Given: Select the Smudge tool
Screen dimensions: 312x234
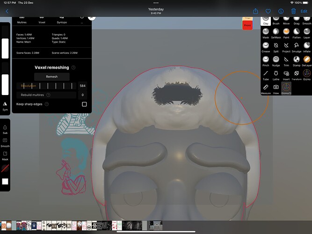Looking at the screenshot, I should (x=297, y=47).
